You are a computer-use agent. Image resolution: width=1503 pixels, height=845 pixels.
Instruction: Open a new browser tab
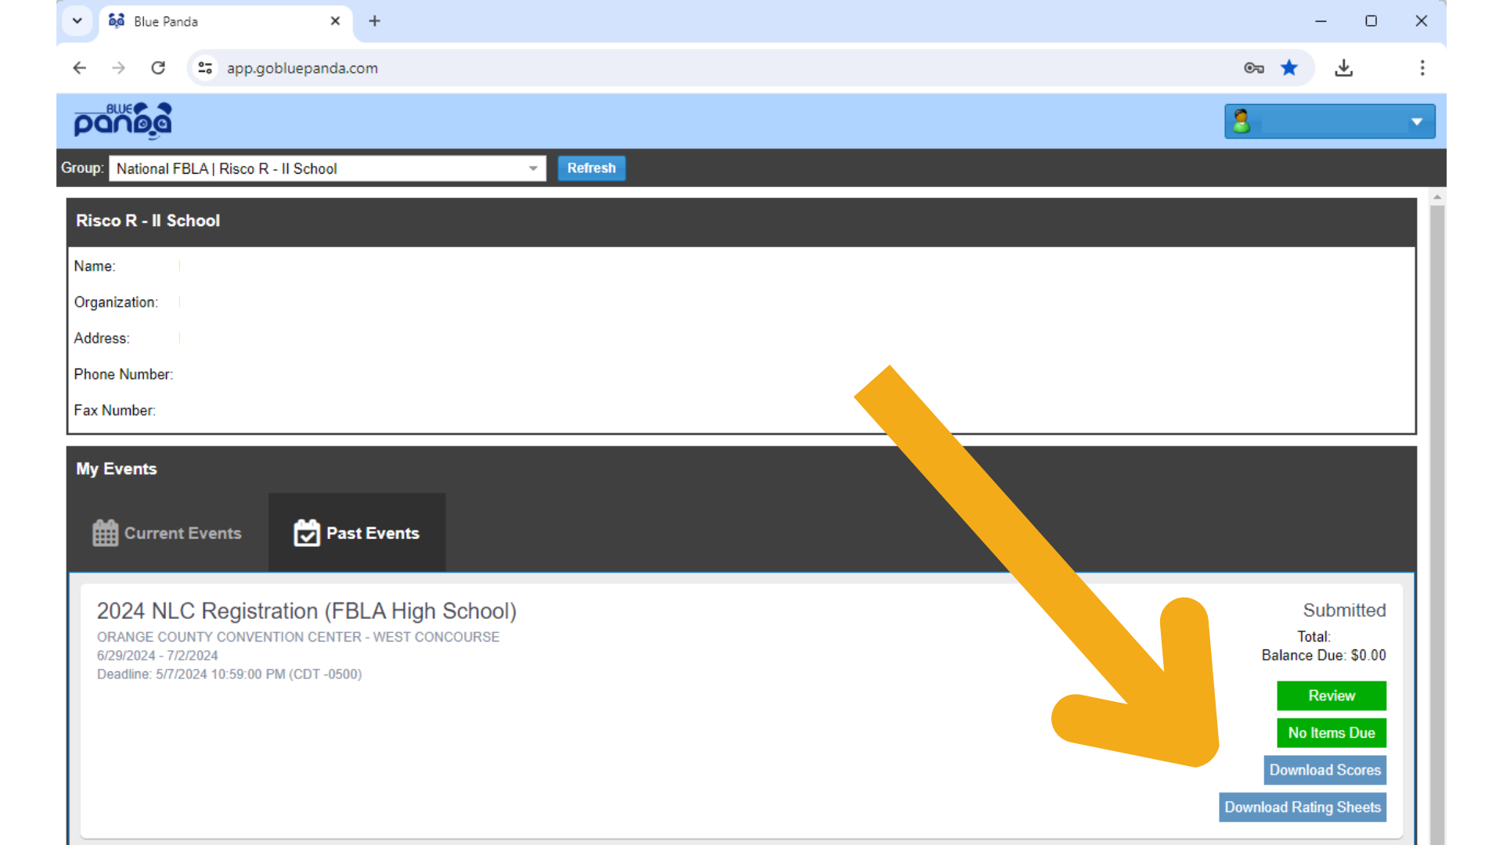pyautogui.click(x=374, y=21)
